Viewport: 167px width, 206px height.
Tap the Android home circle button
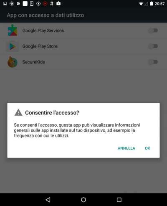[x=83, y=200]
